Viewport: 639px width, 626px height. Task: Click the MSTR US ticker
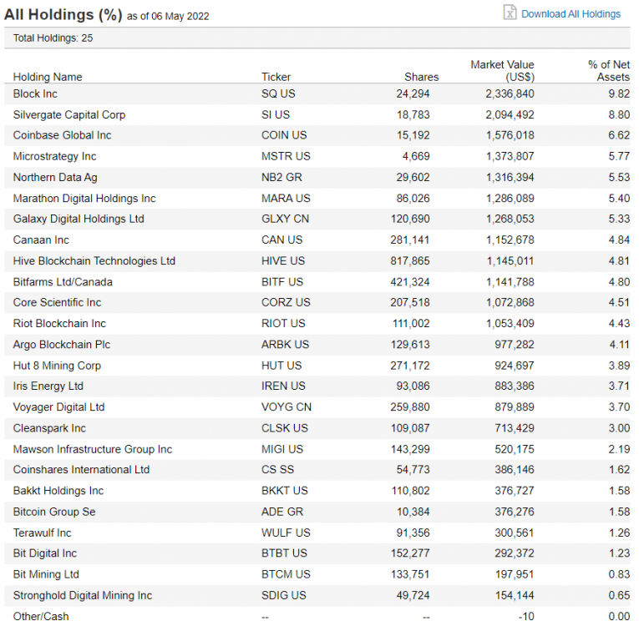tap(286, 156)
